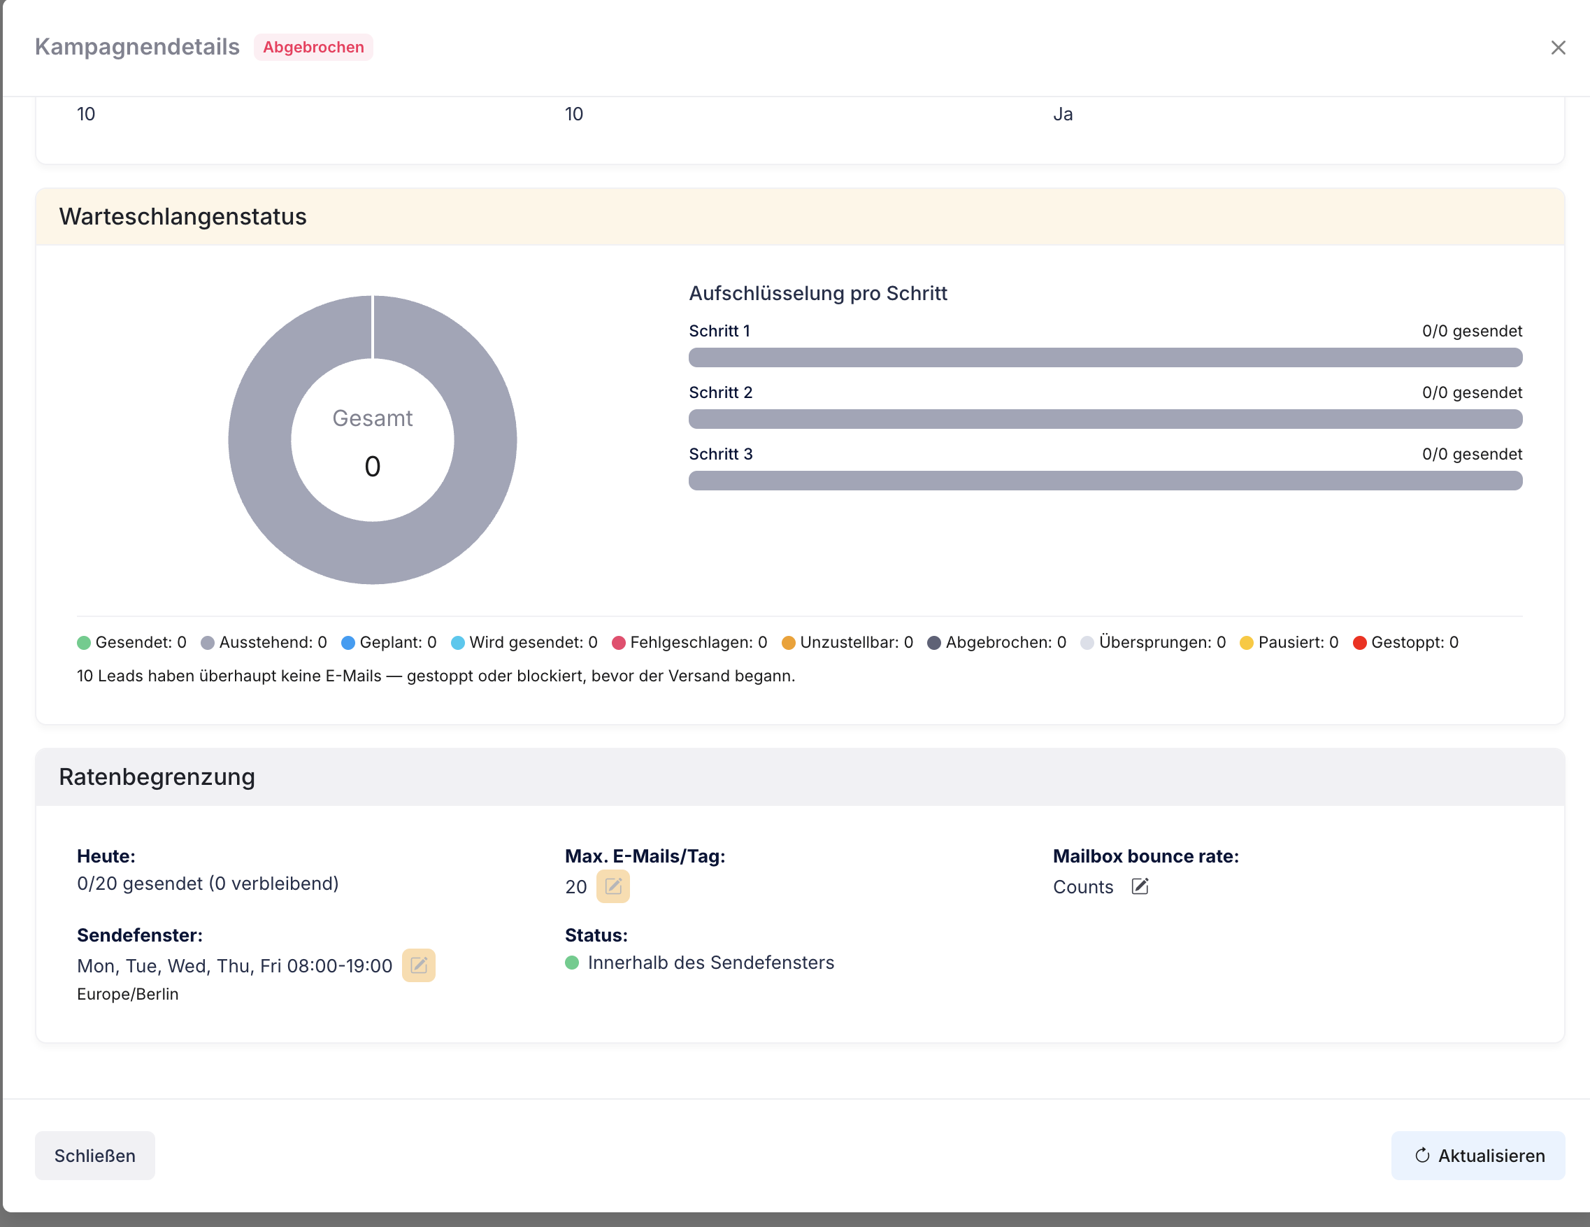Click the Aktualisieren refresh button
The image size is (1590, 1227).
1478,1156
